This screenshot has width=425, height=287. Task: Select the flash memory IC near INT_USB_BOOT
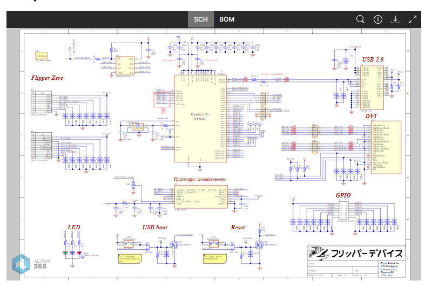pyautogui.click(x=125, y=66)
